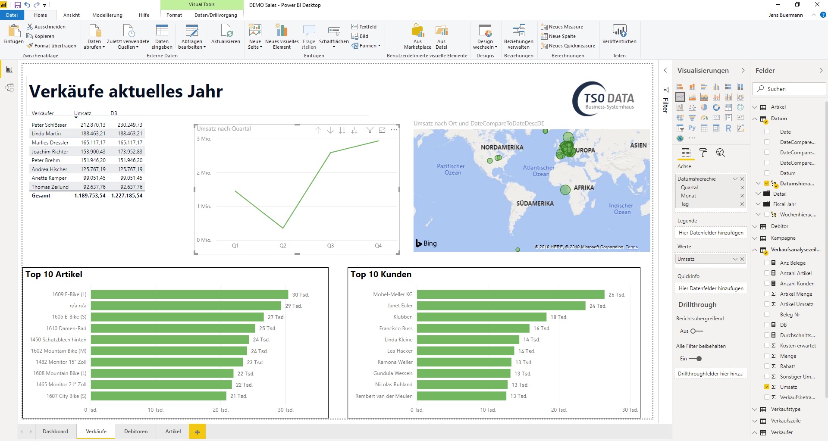Screen dimensions: 828x441
Task: Sort table by the Umsatz column header
Action: click(83, 113)
